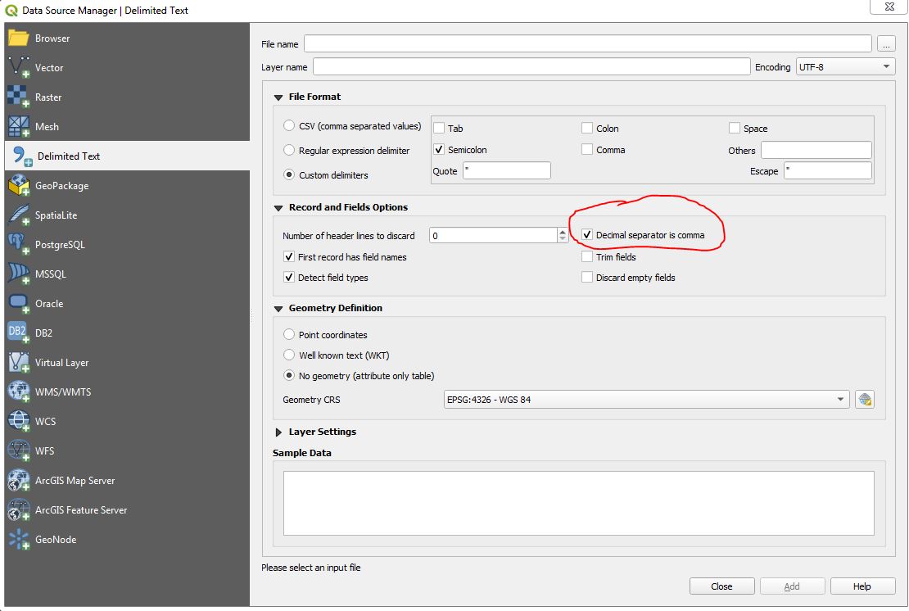Click the Quote character field
The height and width of the screenshot is (611, 909).
click(507, 170)
